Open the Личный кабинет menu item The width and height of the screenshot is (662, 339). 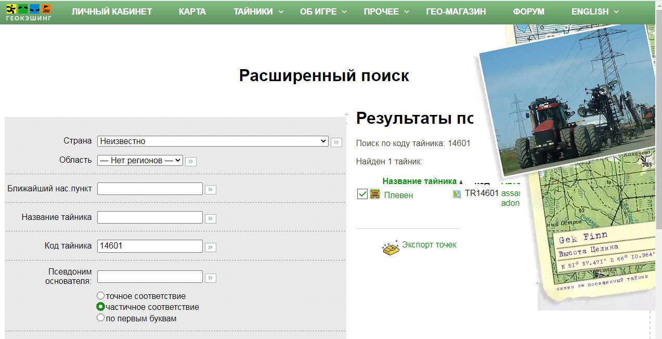112,11
